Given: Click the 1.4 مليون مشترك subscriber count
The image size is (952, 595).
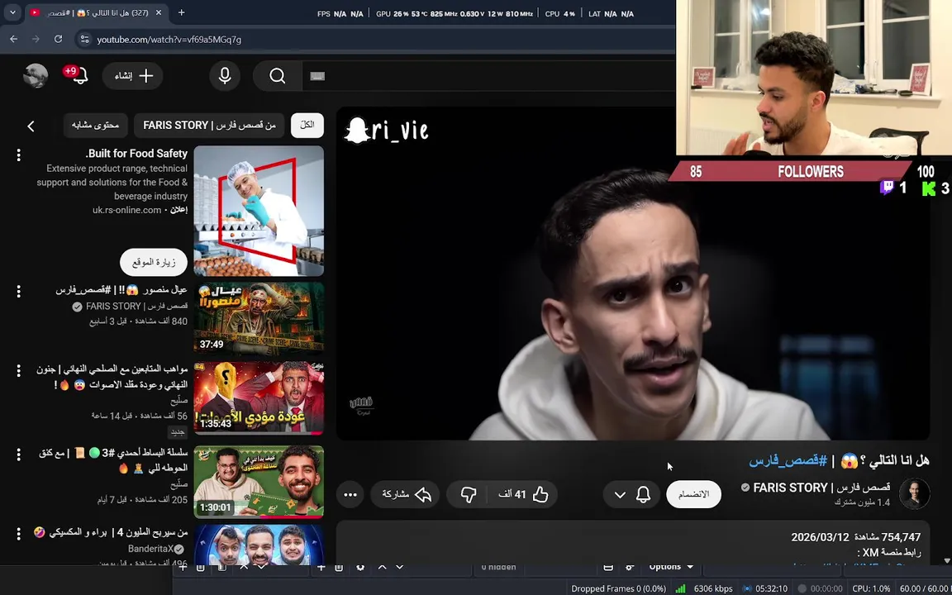Looking at the screenshot, I should pos(862,502).
